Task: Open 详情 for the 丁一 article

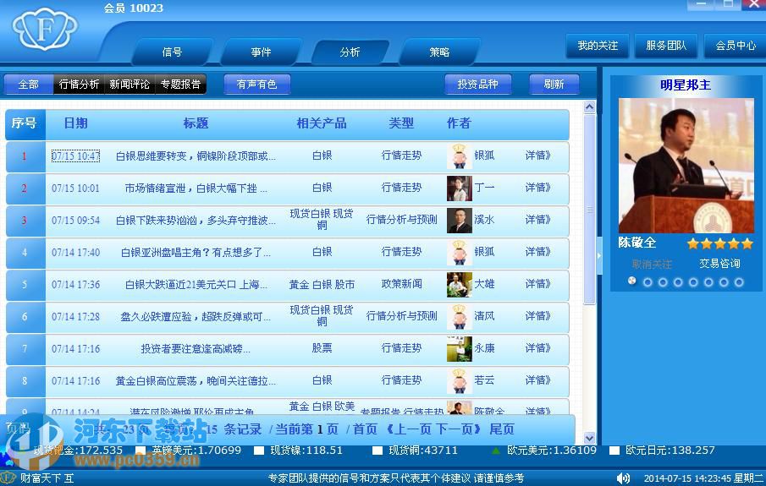Action: pyautogui.click(x=537, y=188)
